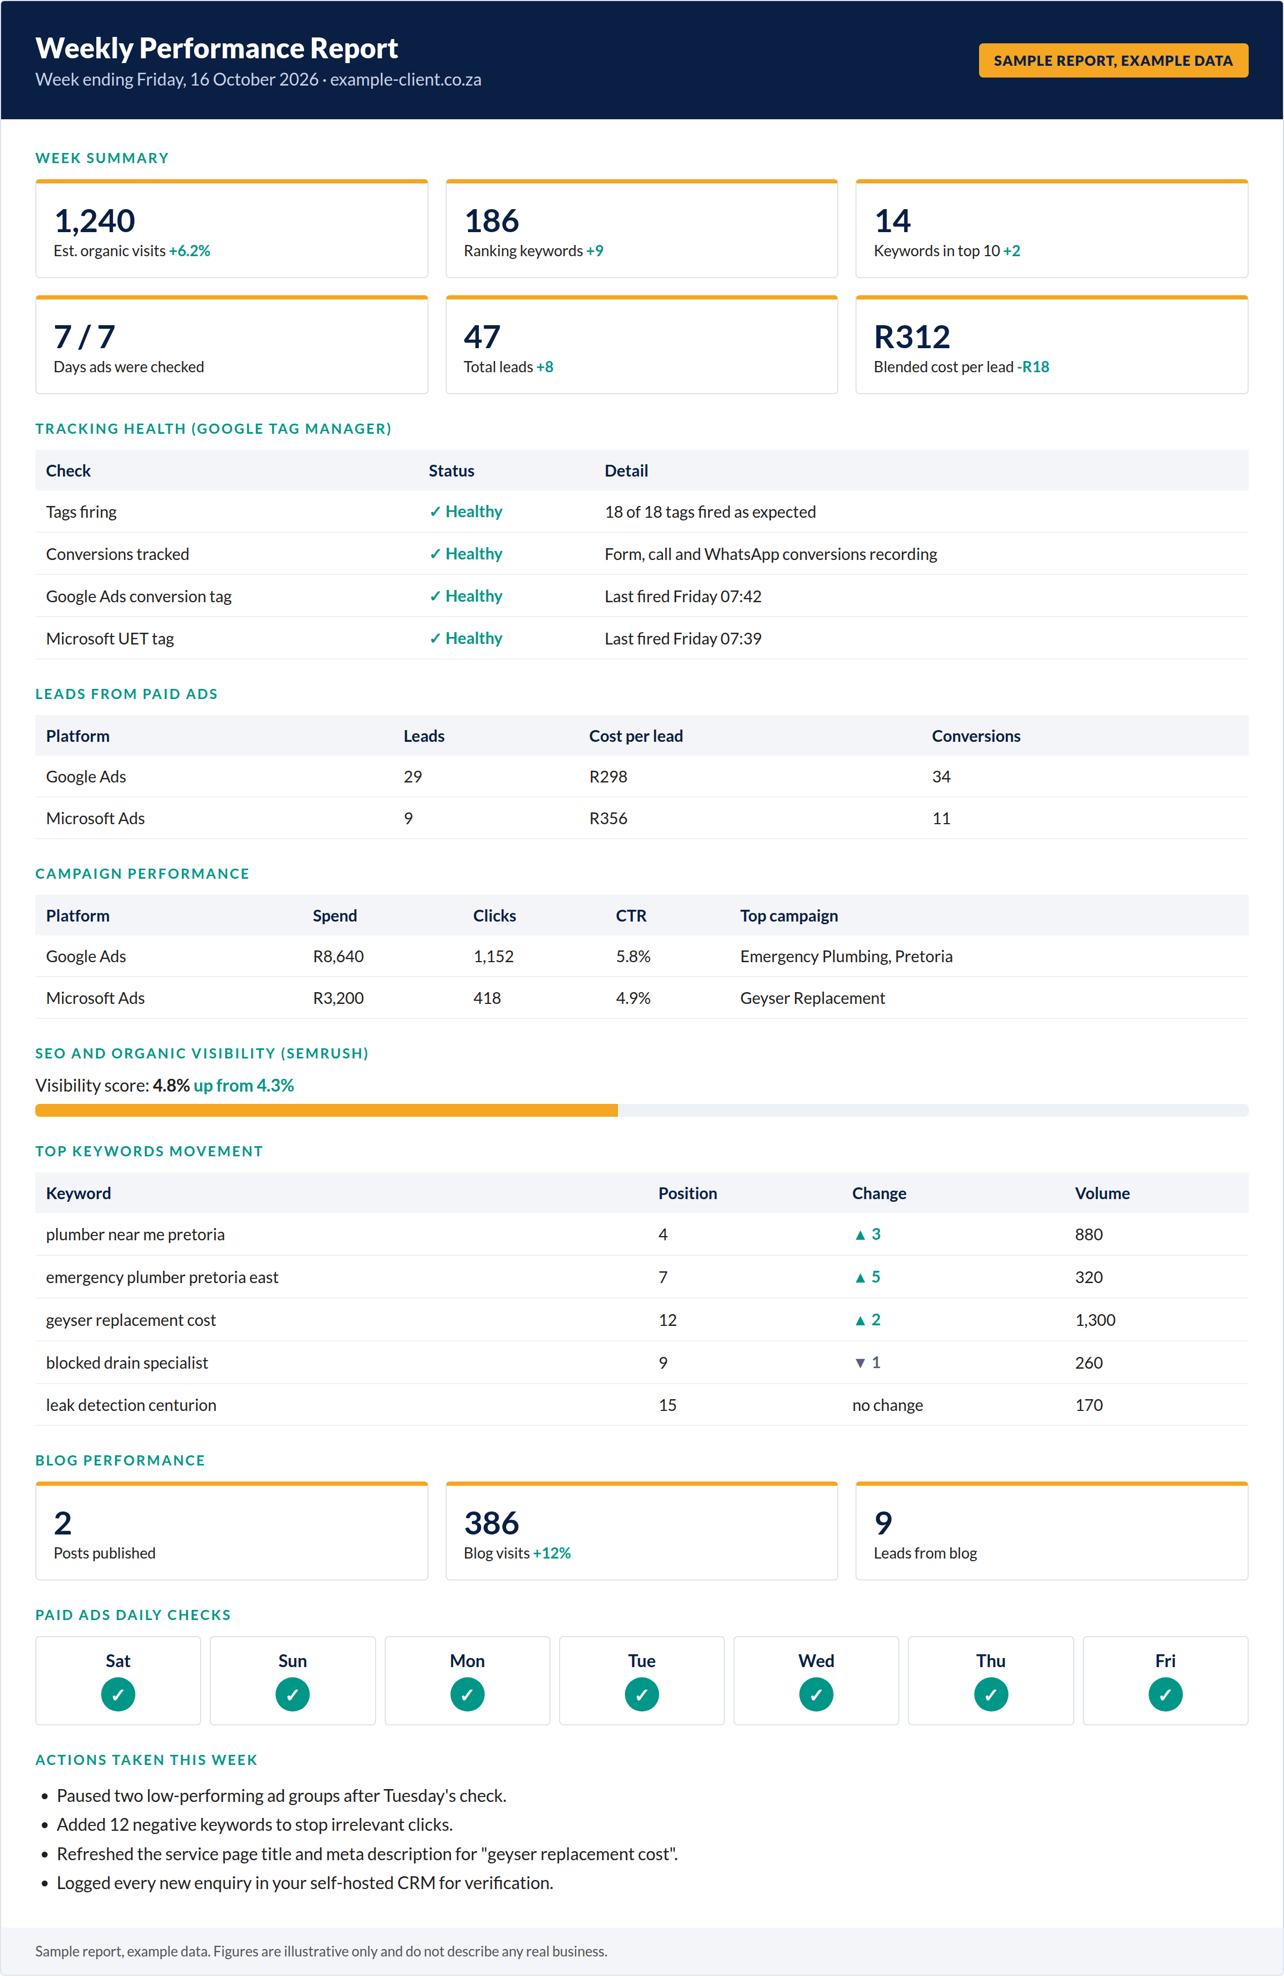Image resolution: width=1284 pixels, height=1980 pixels.
Task: Click the R298 cost per lead value
Action: point(608,777)
